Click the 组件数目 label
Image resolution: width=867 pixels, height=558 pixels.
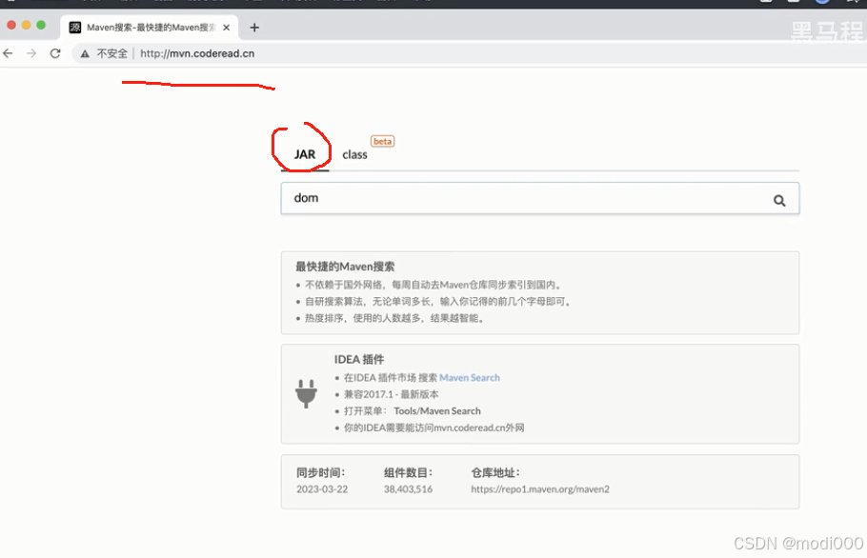point(408,473)
